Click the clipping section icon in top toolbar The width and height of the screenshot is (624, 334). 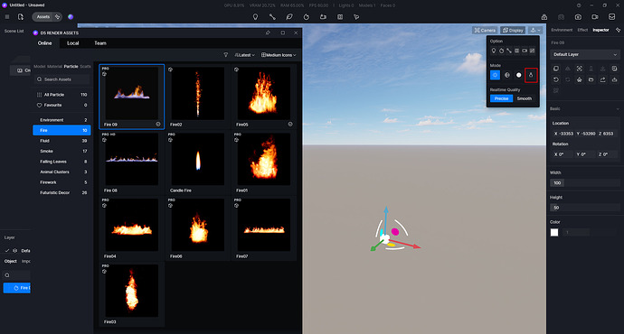pos(340,17)
